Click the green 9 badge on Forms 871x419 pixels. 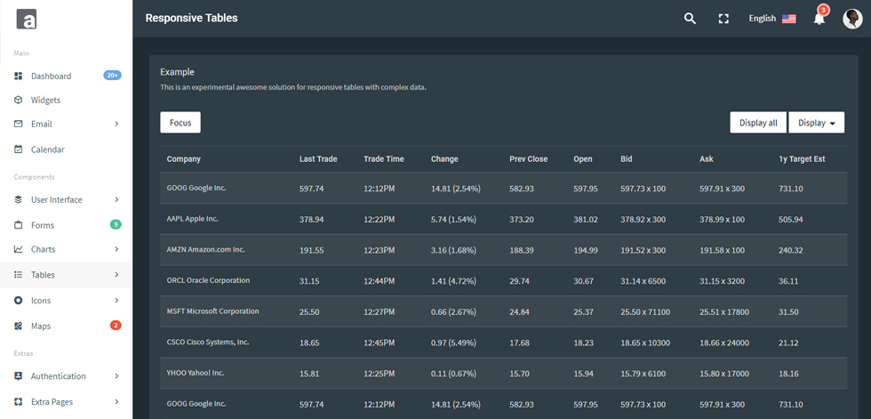[116, 224]
